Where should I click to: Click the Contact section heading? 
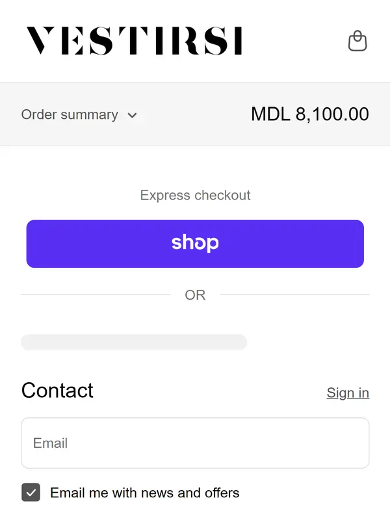57,390
